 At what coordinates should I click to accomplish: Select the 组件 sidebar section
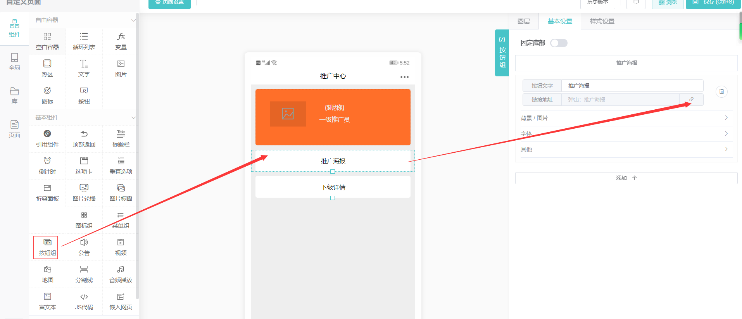[x=14, y=29]
